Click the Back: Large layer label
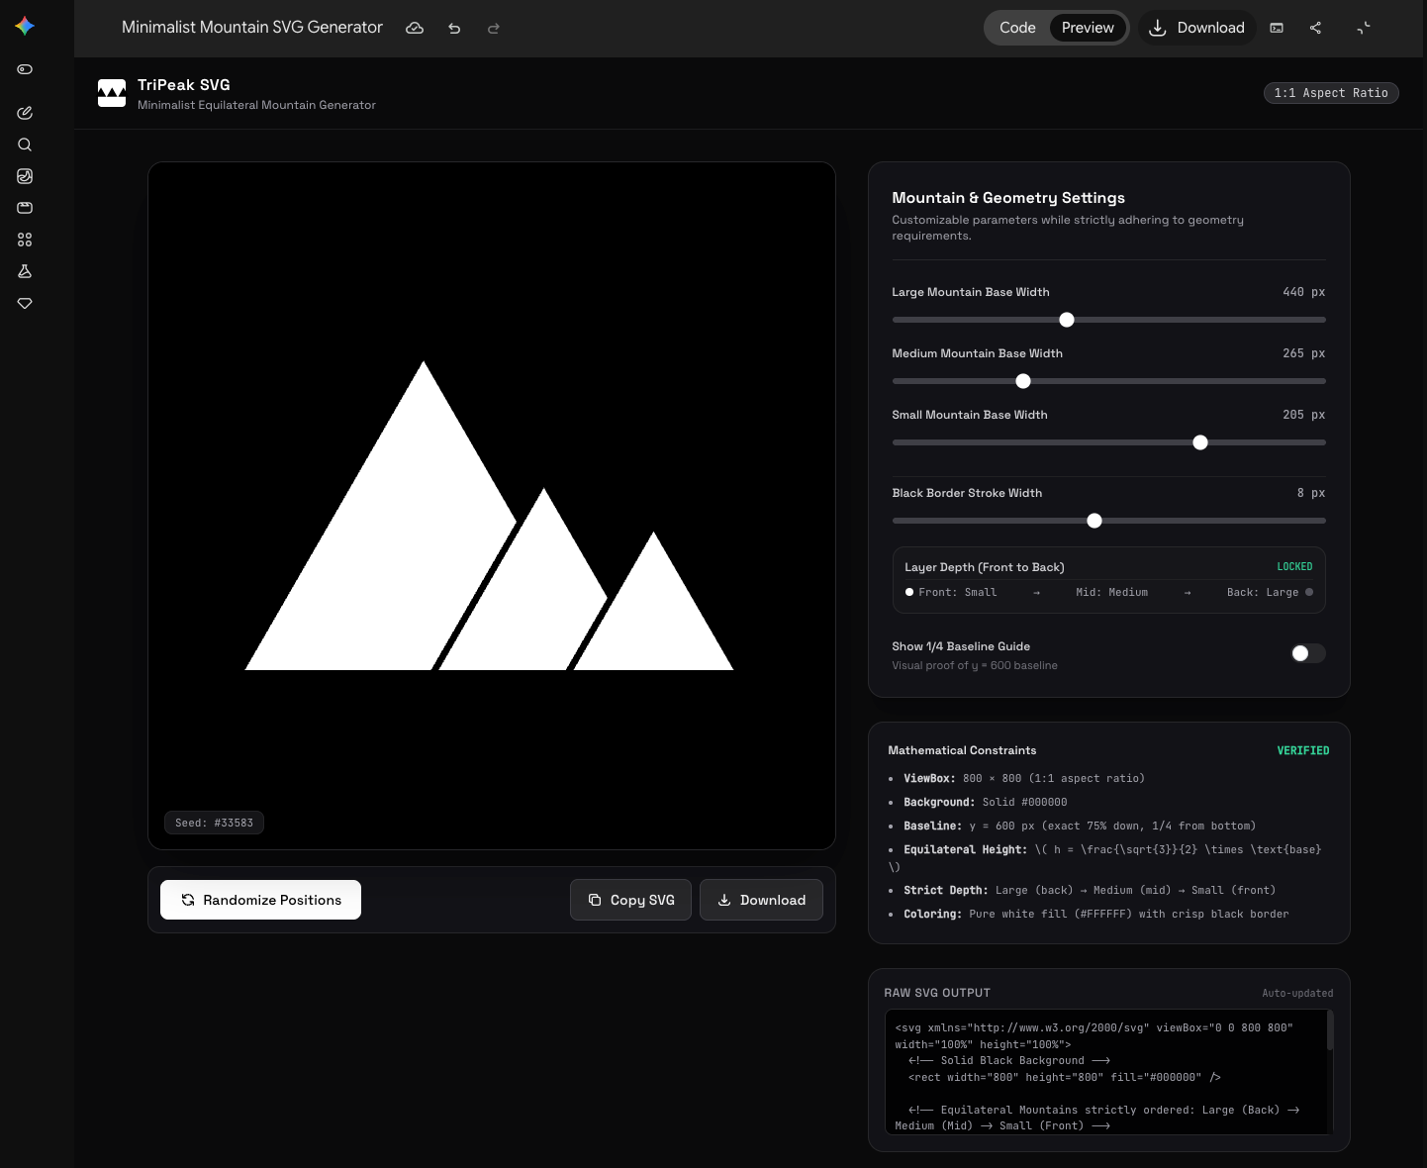This screenshot has width=1427, height=1168. (x=1262, y=592)
